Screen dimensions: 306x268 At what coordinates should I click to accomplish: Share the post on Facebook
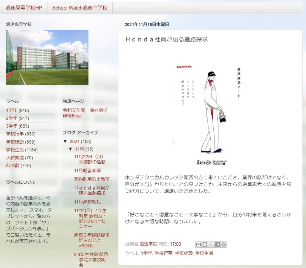pyautogui.click(x=217, y=244)
